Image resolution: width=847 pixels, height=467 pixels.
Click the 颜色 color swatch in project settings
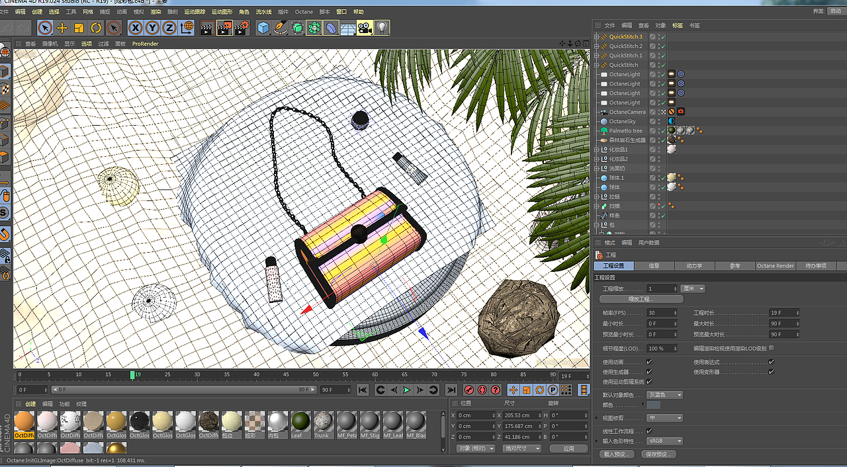click(x=653, y=405)
